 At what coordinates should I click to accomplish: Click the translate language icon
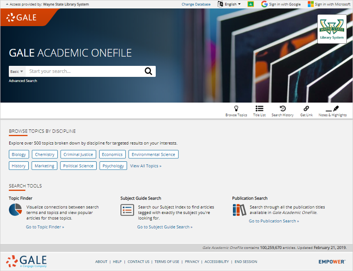click(x=220, y=4)
